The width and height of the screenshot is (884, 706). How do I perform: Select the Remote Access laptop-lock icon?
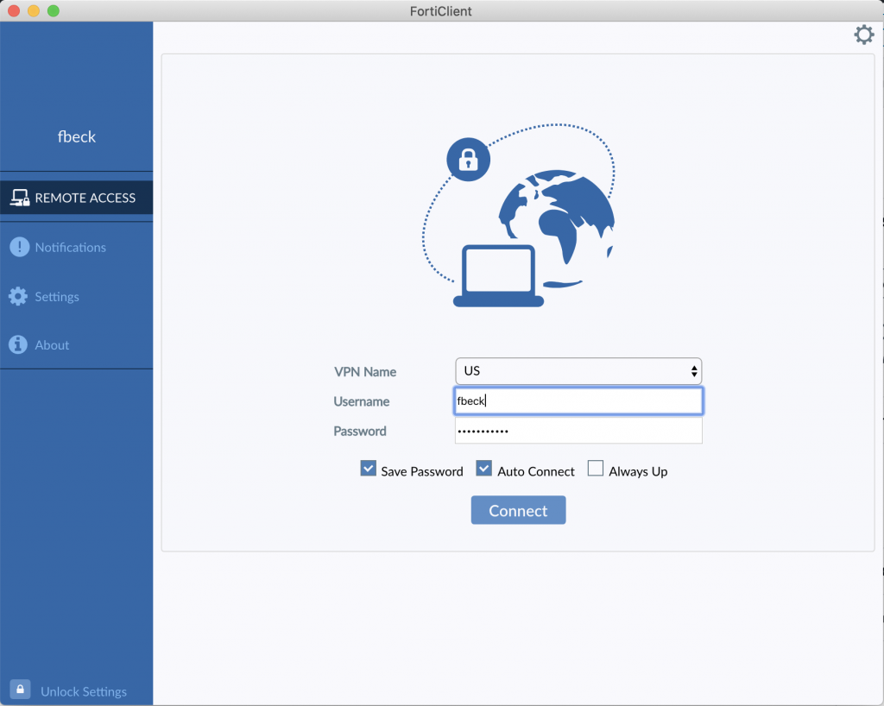[20, 198]
